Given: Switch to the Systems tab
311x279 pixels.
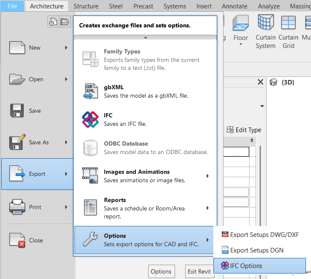Looking at the screenshot, I should 175,6.
